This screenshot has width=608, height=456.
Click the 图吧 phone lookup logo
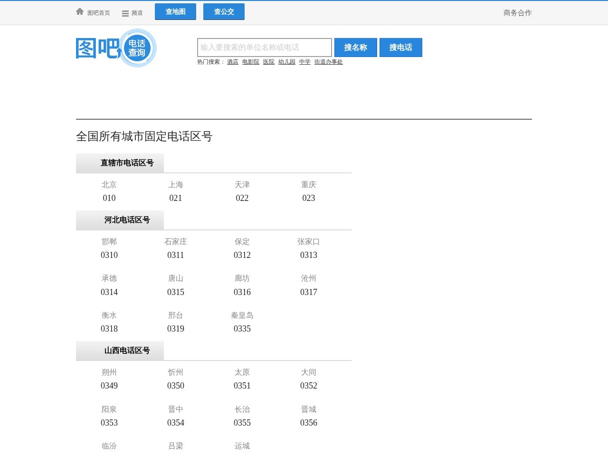coord(97,47)
